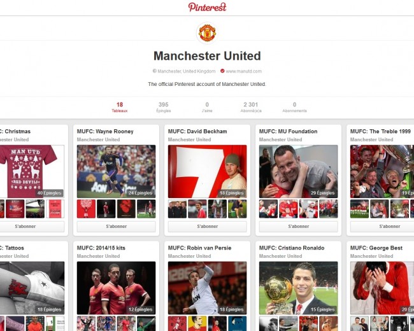Open the MUFC: Robin van Persie title
Image resolution: width=414 pixels, height=331 pixels.
click(x=199, y=248)
